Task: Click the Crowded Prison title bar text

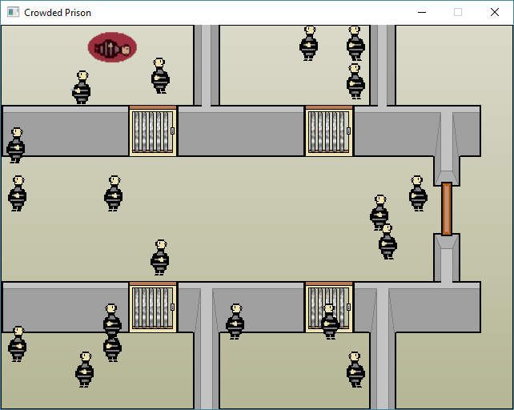Action: (x=58, y=13)
